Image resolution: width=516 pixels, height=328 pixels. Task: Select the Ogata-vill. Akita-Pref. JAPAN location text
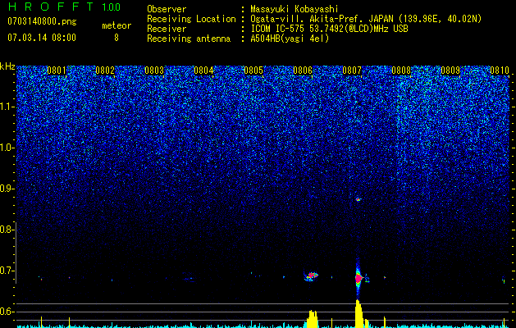[x=366, y=19]
